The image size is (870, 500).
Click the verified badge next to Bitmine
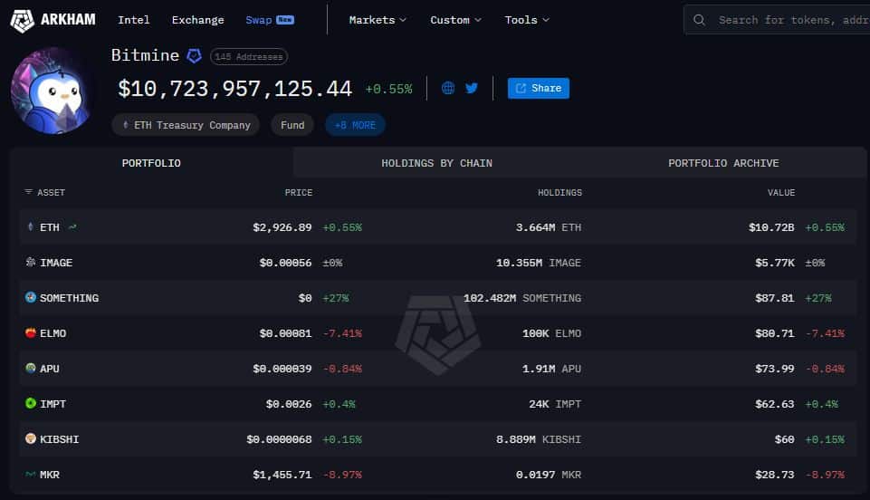pyautogui.click(x=195, y=55)
